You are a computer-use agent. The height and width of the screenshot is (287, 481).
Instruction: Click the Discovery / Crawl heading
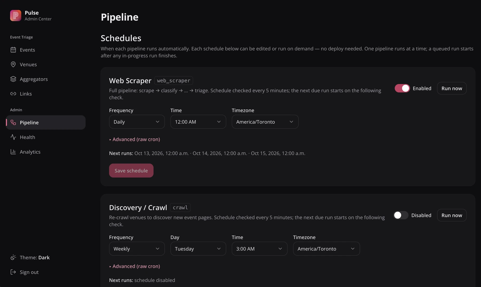138,208
